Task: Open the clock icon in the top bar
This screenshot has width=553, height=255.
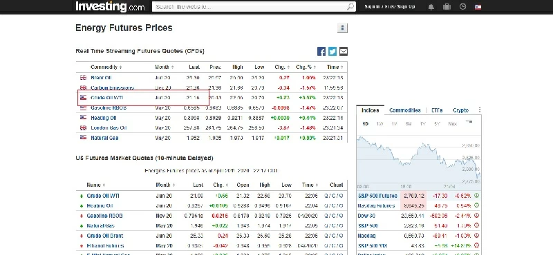Action: (x=462, y=7)
